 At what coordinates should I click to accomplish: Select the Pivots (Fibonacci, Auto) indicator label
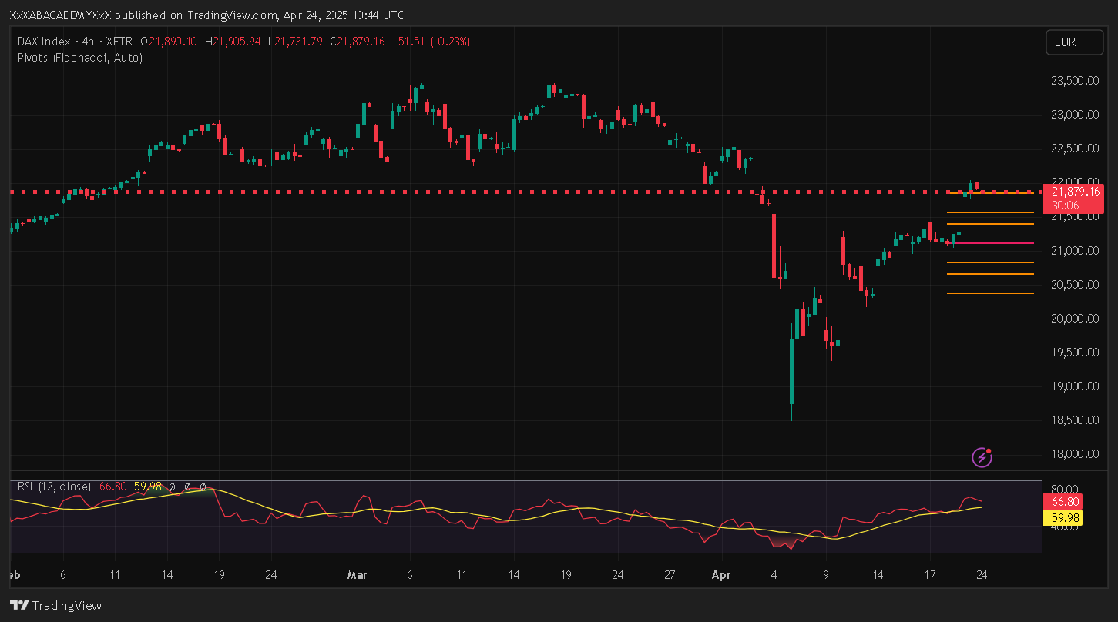click(80, 57)
